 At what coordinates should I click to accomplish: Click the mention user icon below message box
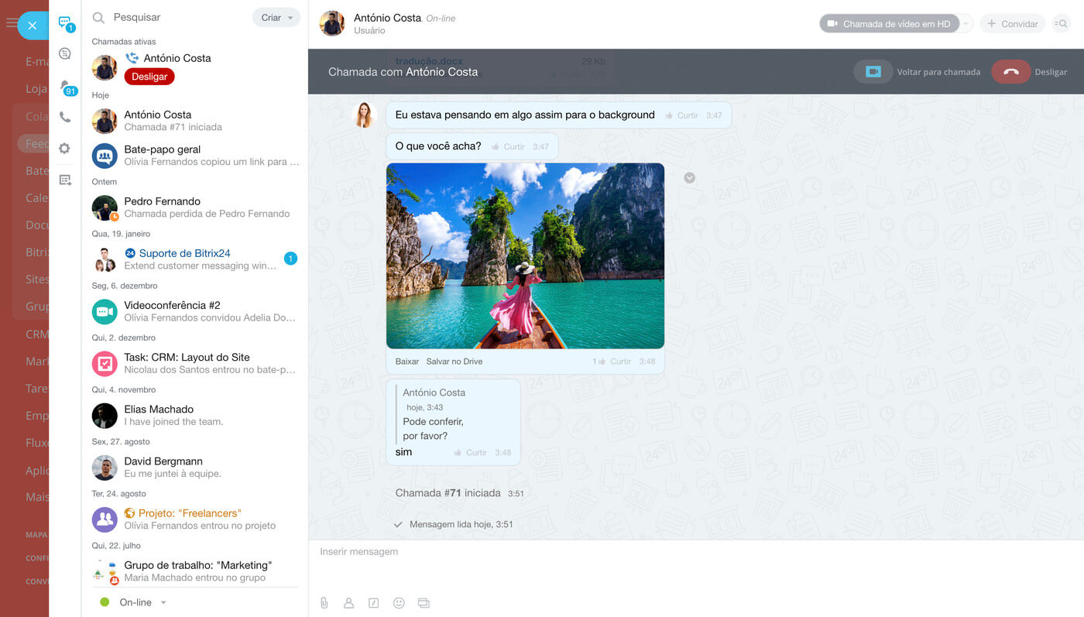tap(348, 603)
